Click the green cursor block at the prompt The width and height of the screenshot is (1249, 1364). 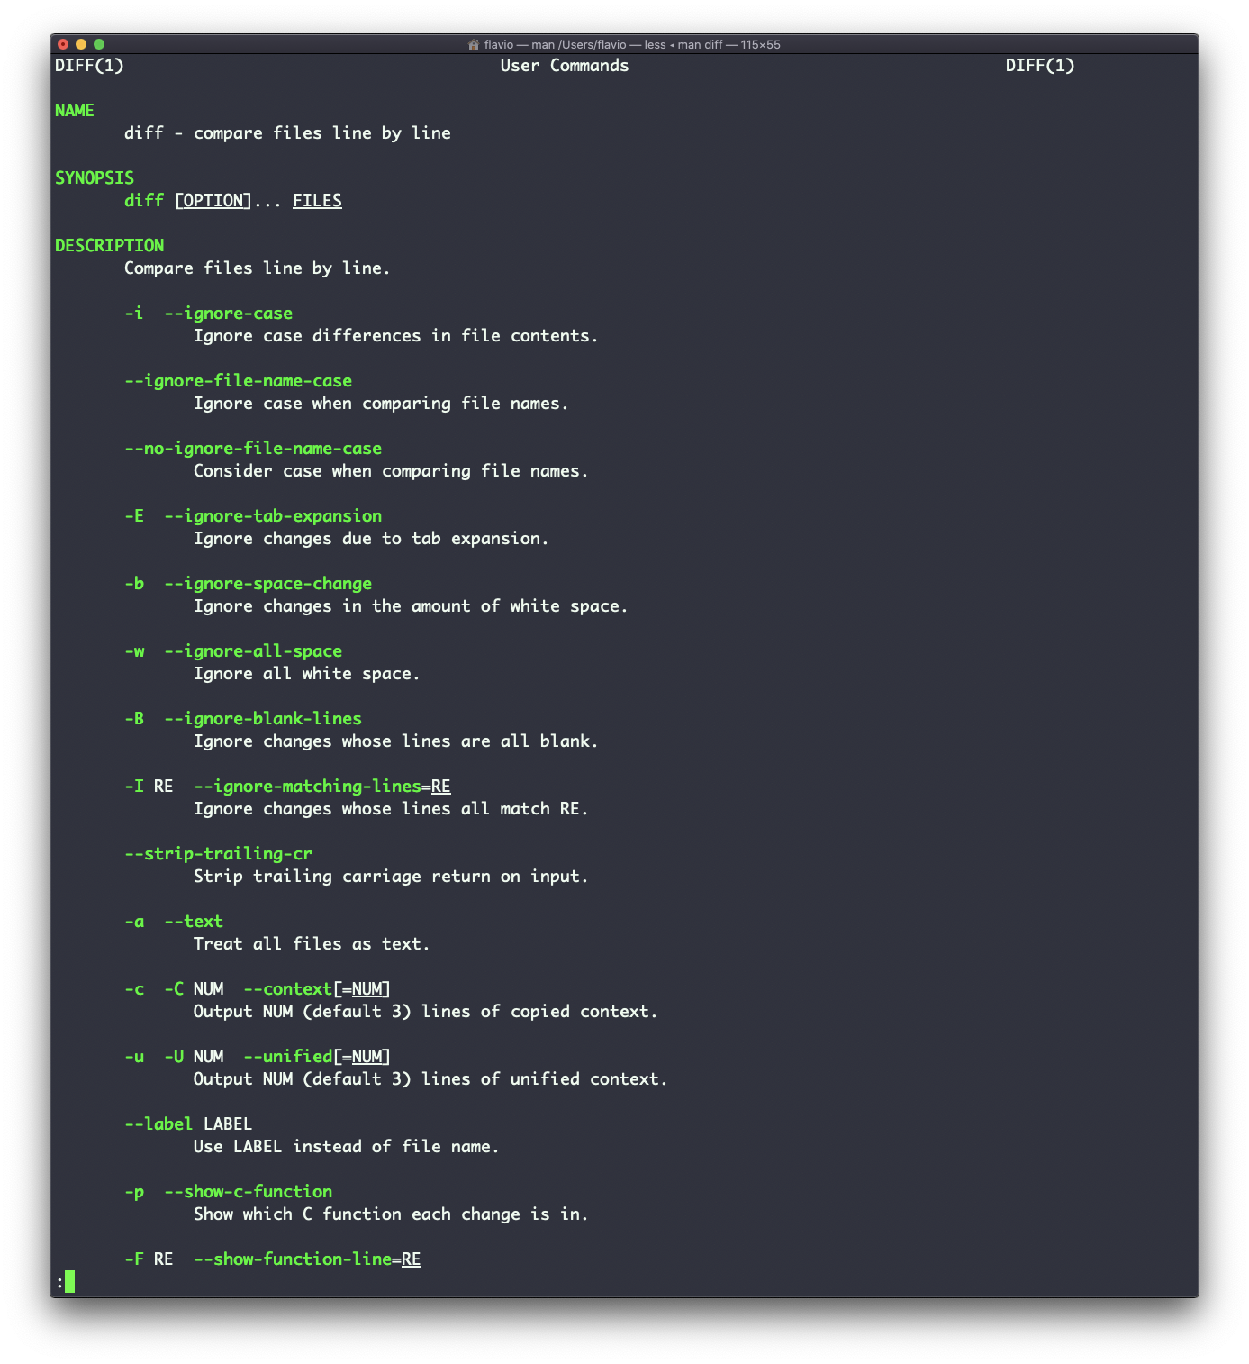coord(69,1281)
